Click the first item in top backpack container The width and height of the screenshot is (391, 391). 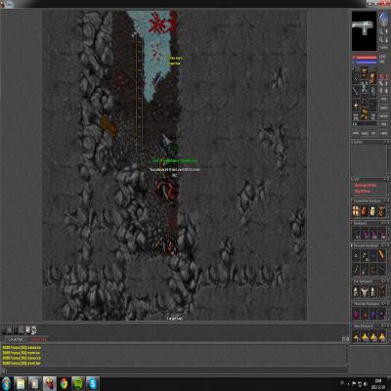(x=356, y=211)
